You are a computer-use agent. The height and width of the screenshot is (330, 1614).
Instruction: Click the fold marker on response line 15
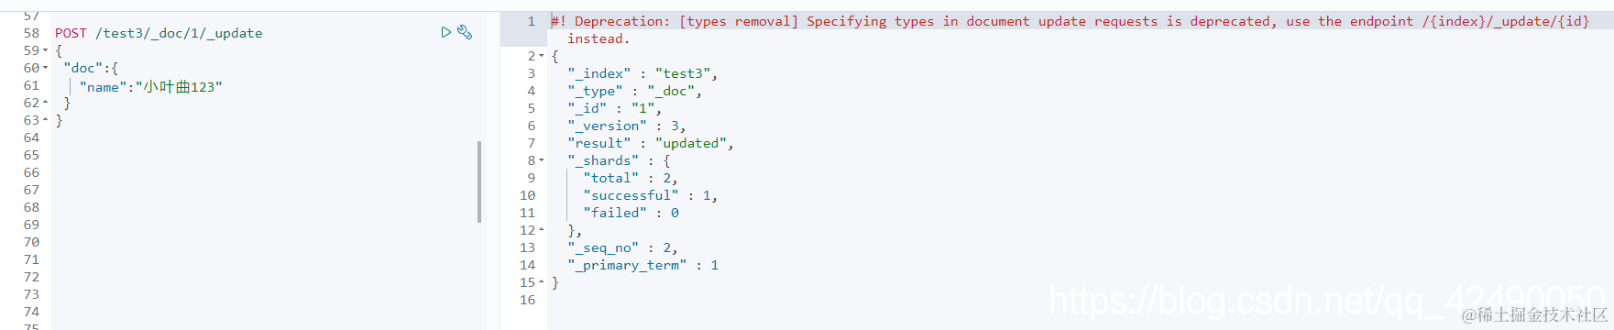(542, 282)
